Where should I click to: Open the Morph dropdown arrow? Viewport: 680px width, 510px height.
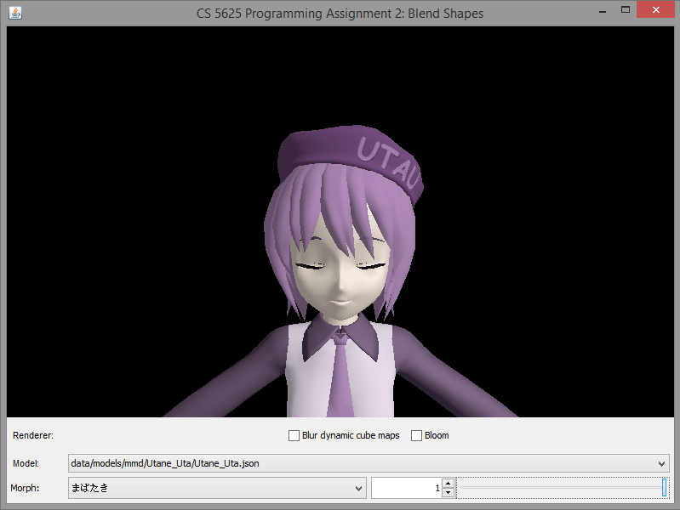[358, 488]
